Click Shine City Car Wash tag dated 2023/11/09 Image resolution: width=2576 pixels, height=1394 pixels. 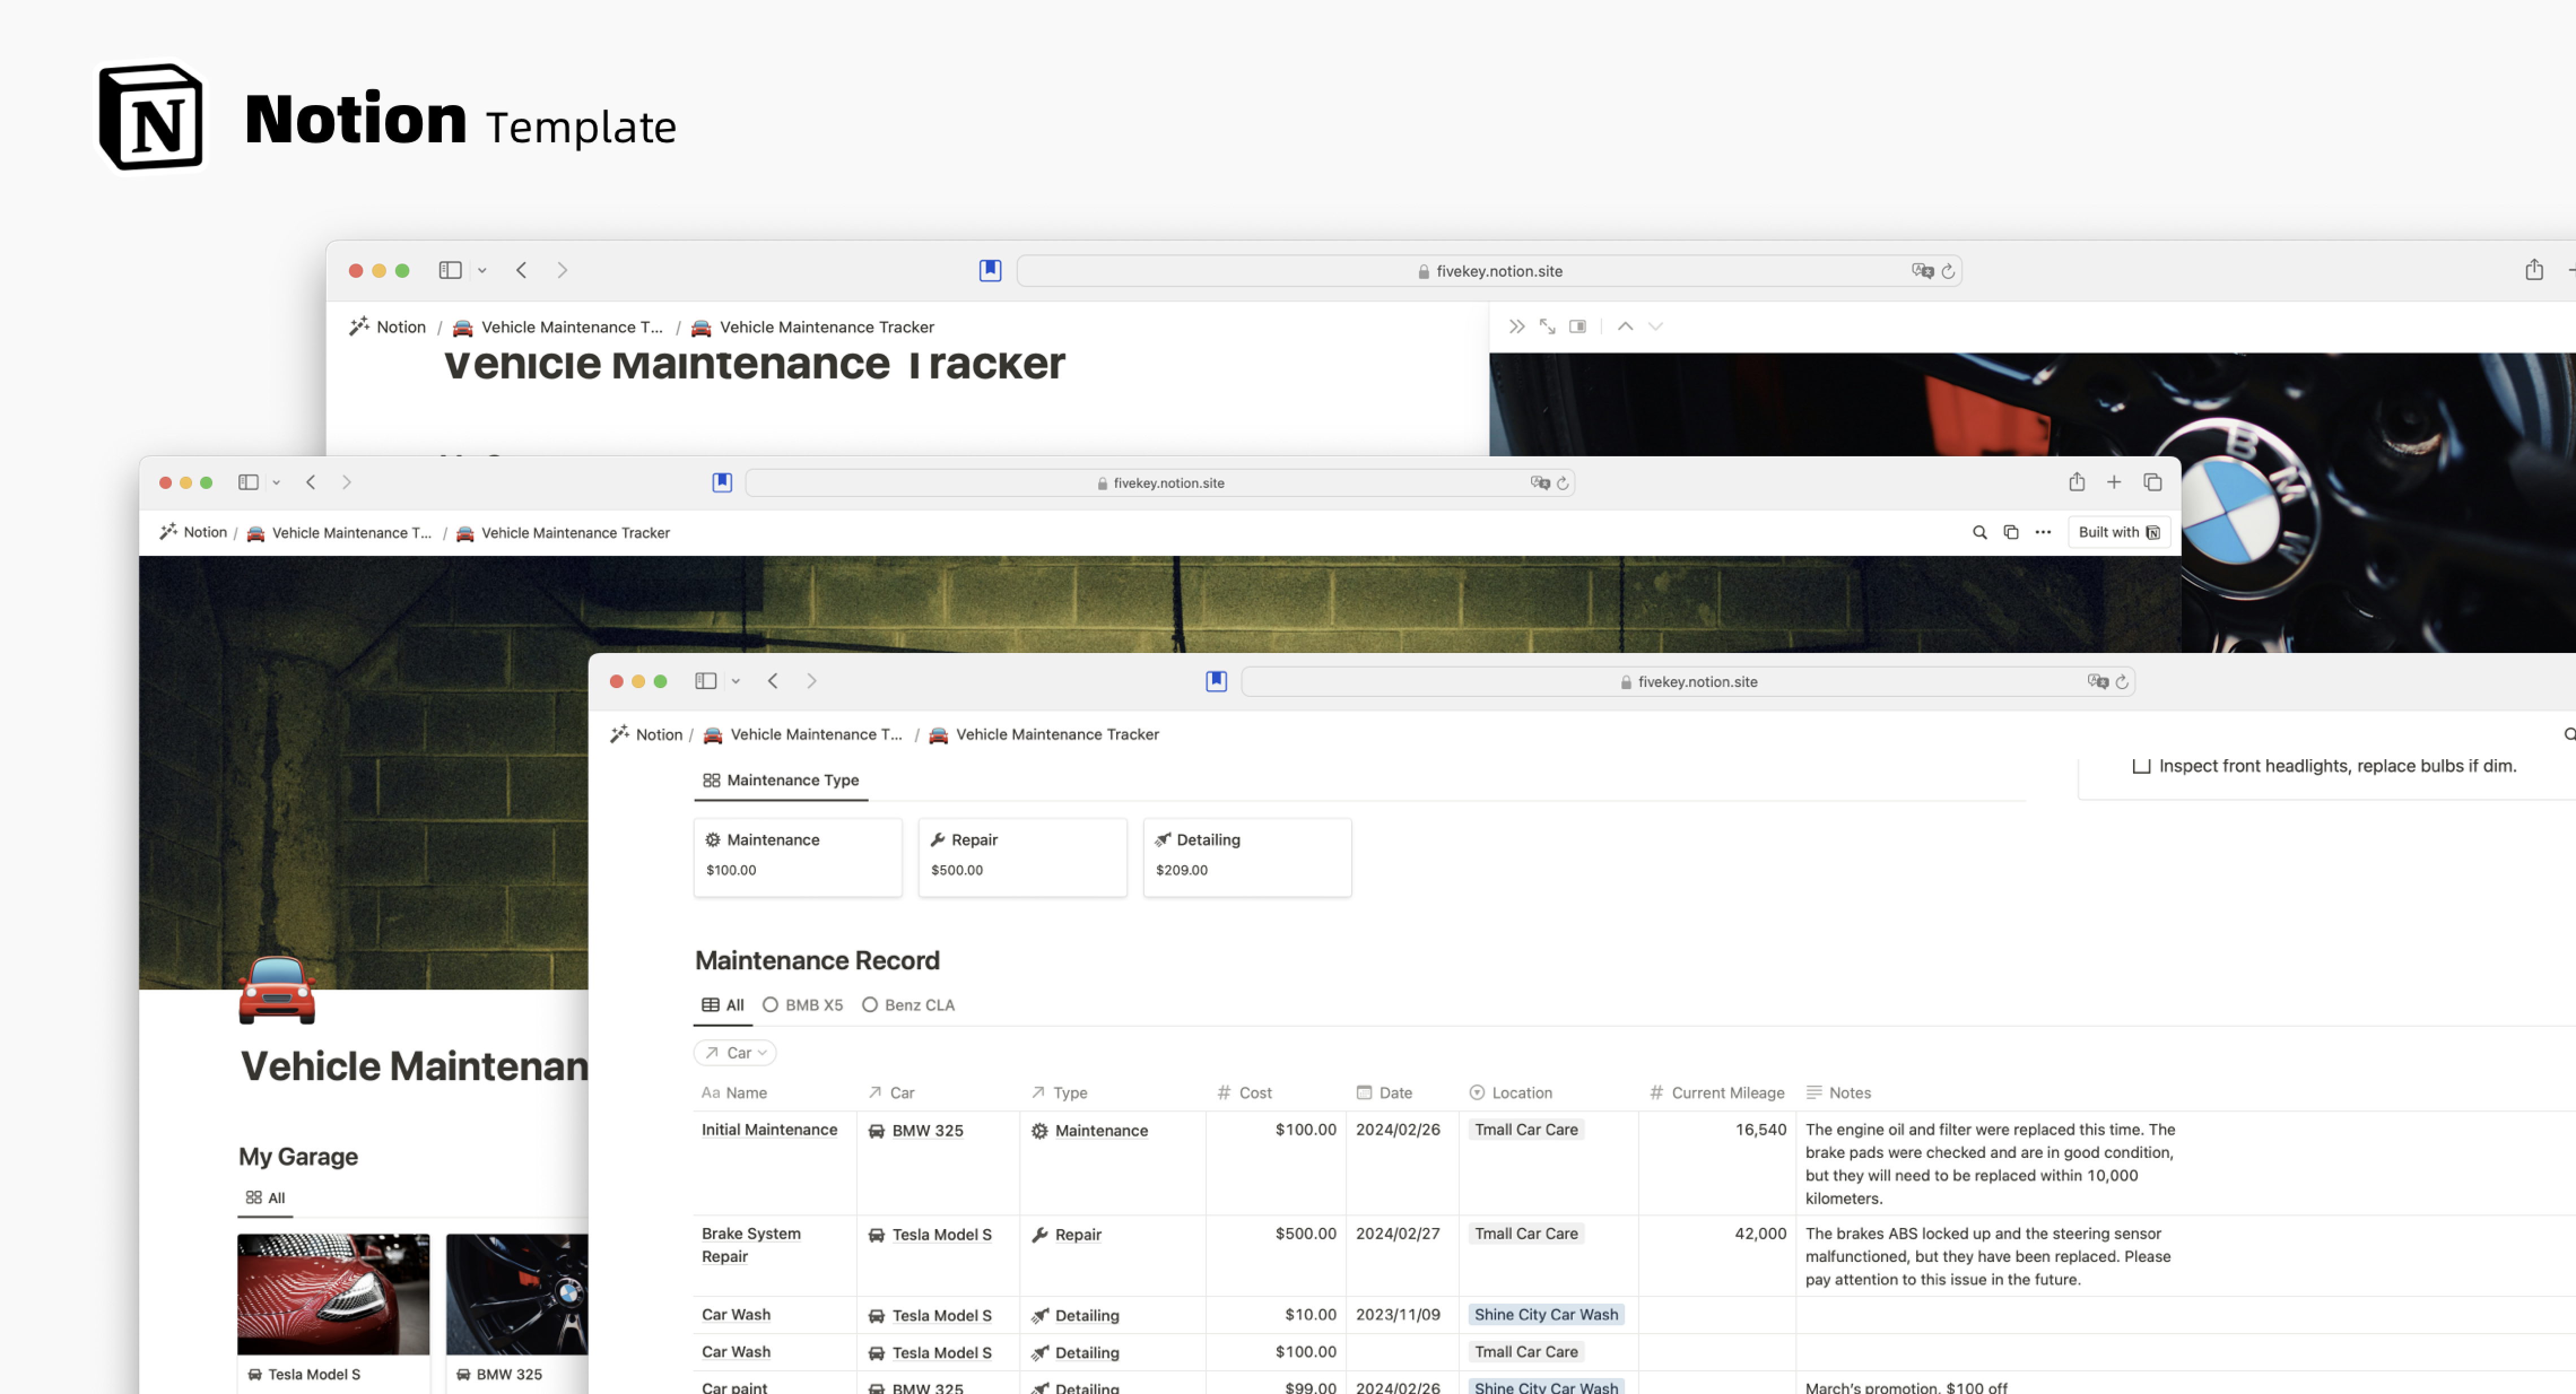[x=1546, y=1315]
